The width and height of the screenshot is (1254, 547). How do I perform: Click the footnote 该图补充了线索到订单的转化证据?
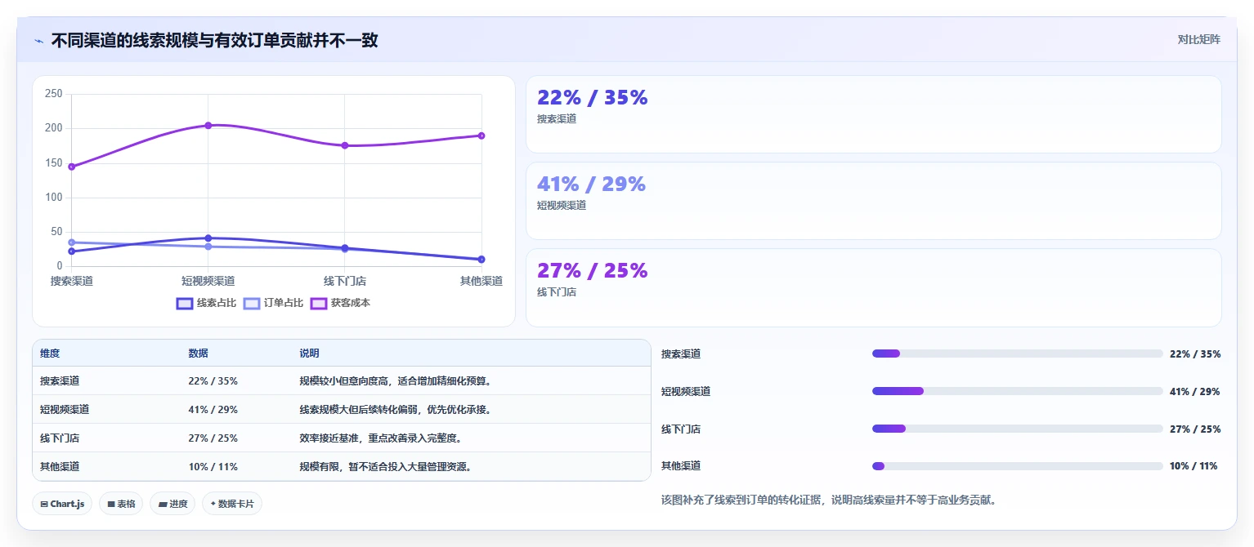(x=829, y=500)
